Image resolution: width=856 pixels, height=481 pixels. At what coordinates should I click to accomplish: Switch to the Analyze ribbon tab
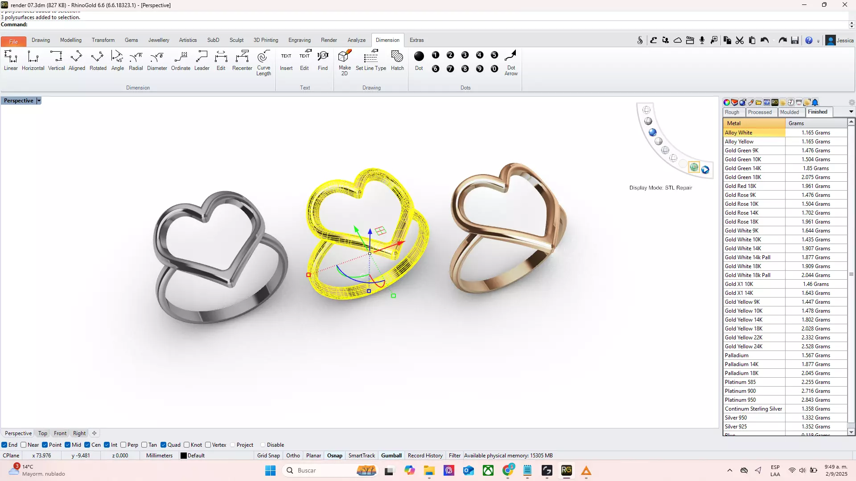click(x=357, y=40)
